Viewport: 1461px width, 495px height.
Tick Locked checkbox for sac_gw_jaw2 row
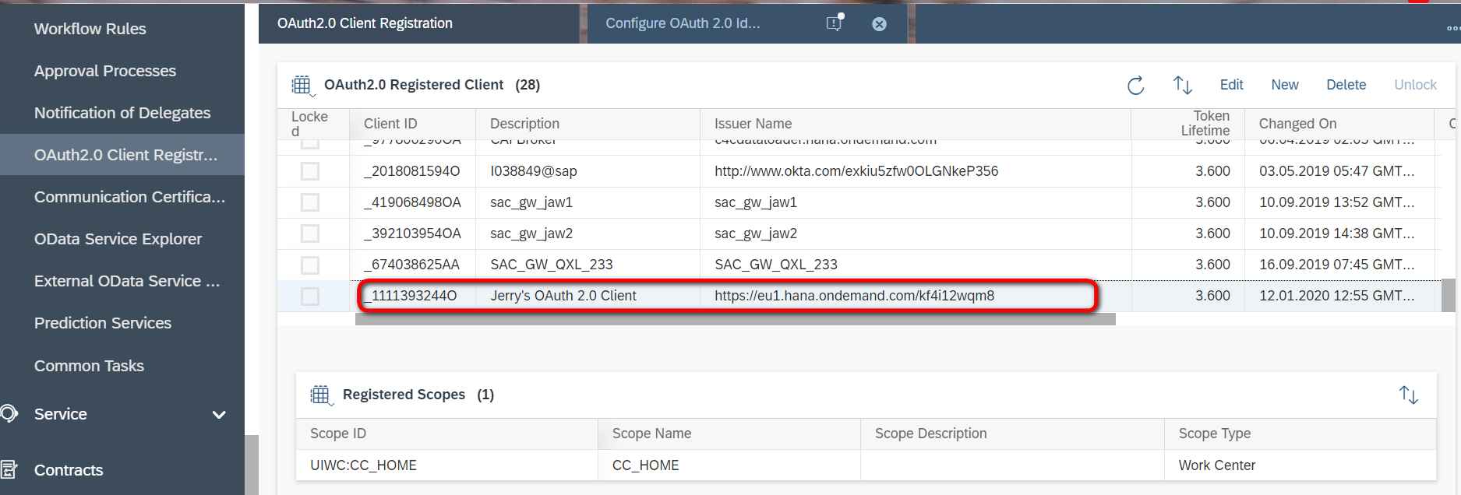(x=310, y=233)
